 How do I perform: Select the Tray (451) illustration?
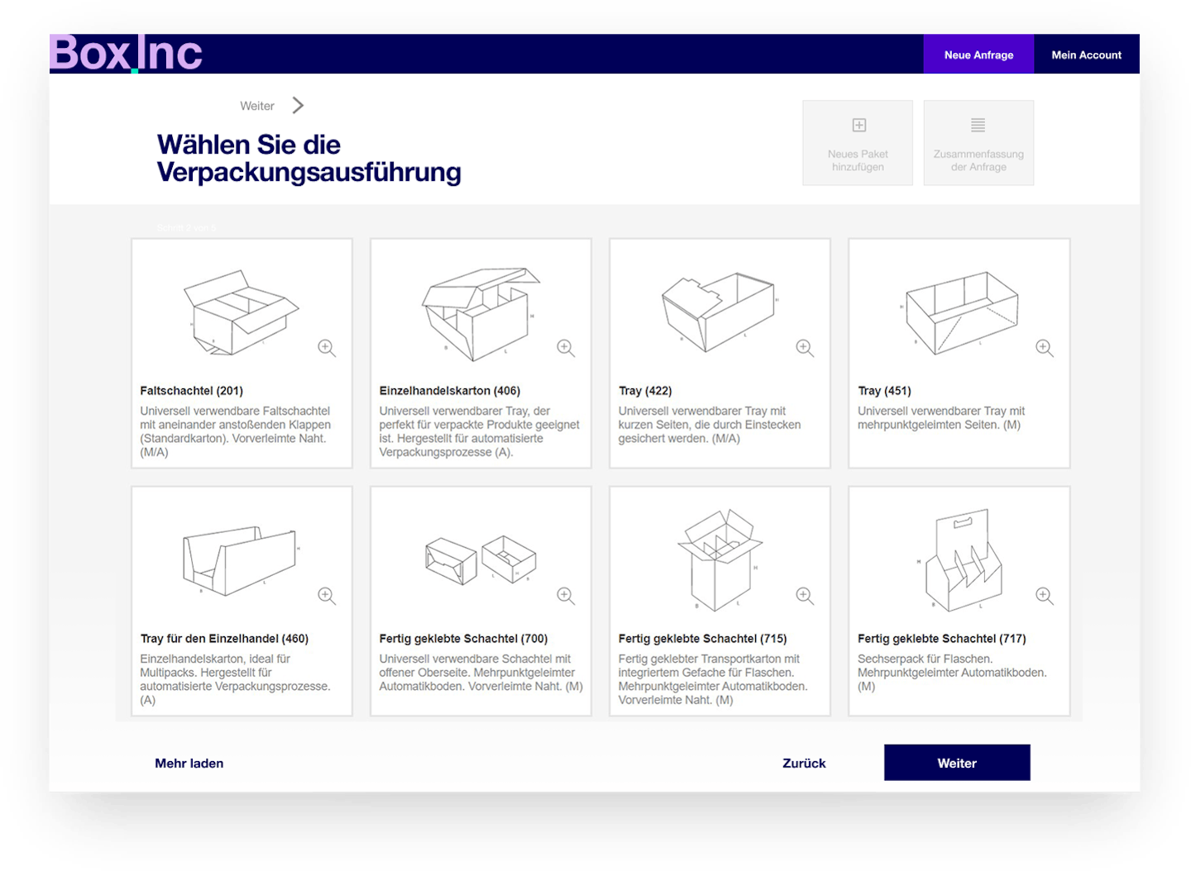pos(961,312)
